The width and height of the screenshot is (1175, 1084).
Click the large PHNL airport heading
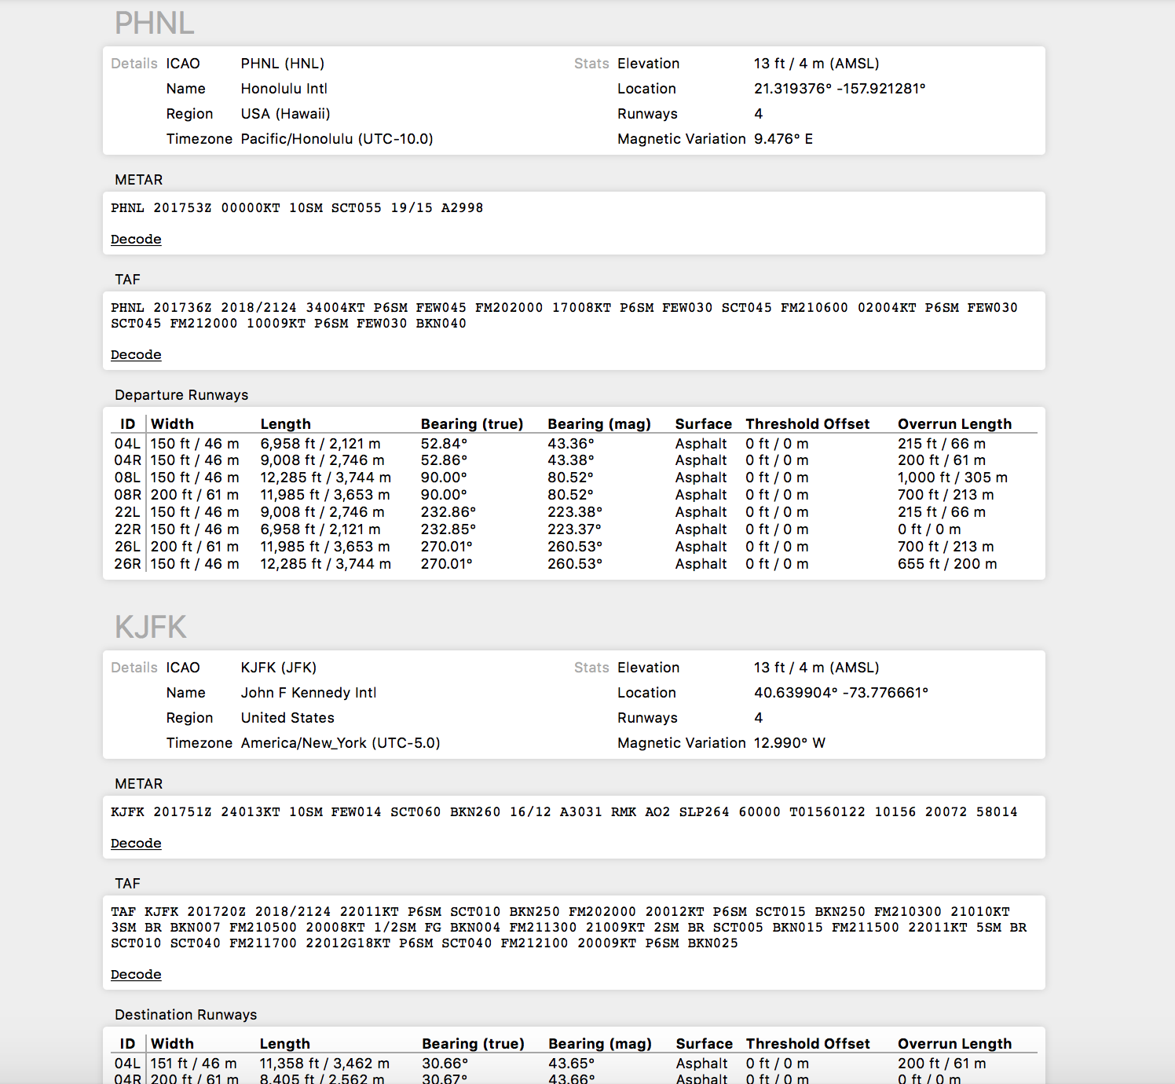154,23
